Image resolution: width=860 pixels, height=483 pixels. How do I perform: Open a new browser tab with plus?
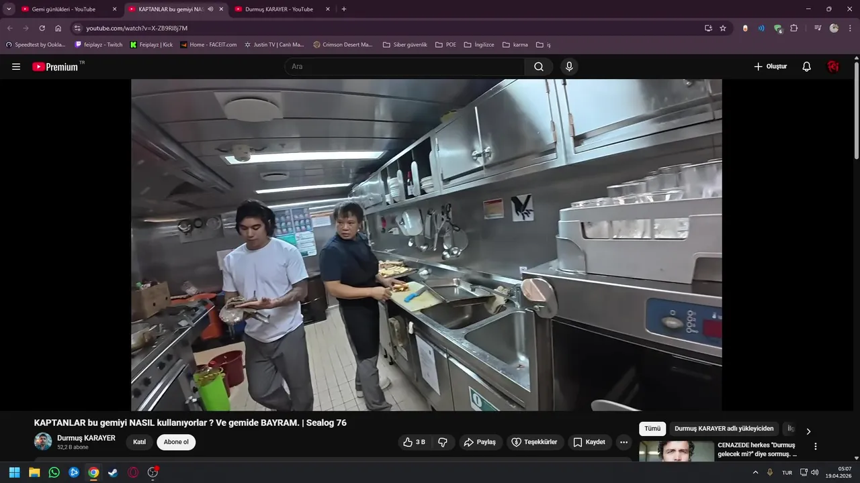coord(344,9)
